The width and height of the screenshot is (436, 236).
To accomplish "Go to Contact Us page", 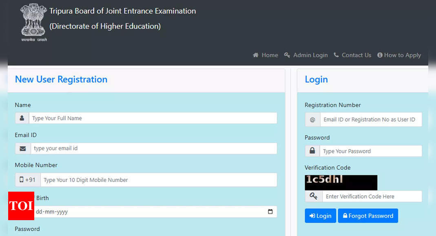I will [x=352, y=55].
